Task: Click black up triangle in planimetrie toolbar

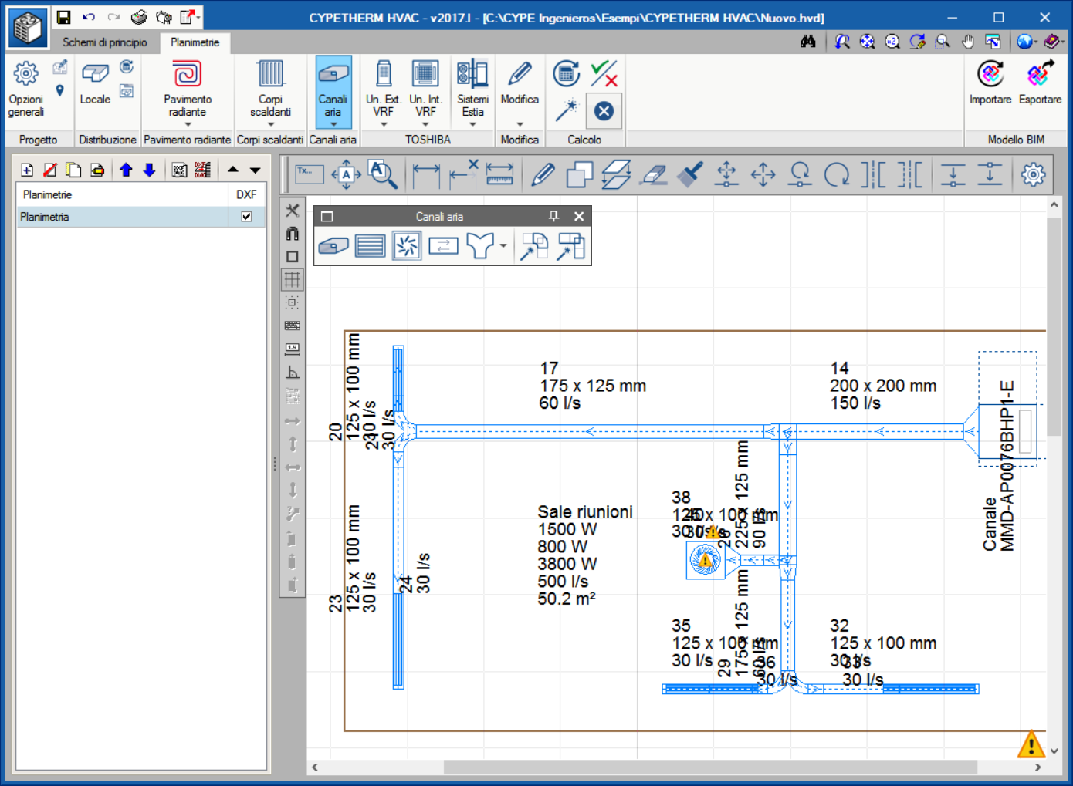Action: pyautogui.click(x=233, y=170)
